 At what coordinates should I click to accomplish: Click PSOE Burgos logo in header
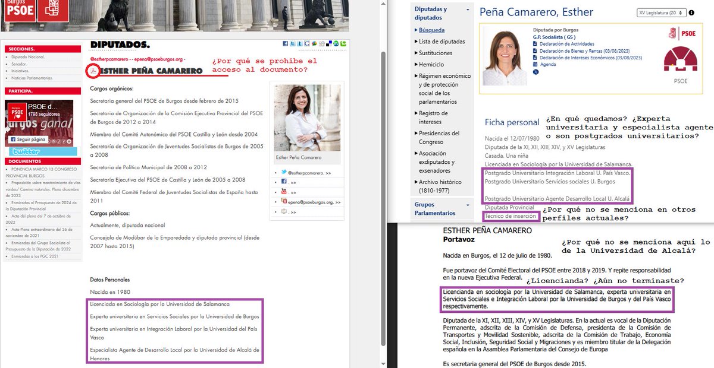(20, 9)
